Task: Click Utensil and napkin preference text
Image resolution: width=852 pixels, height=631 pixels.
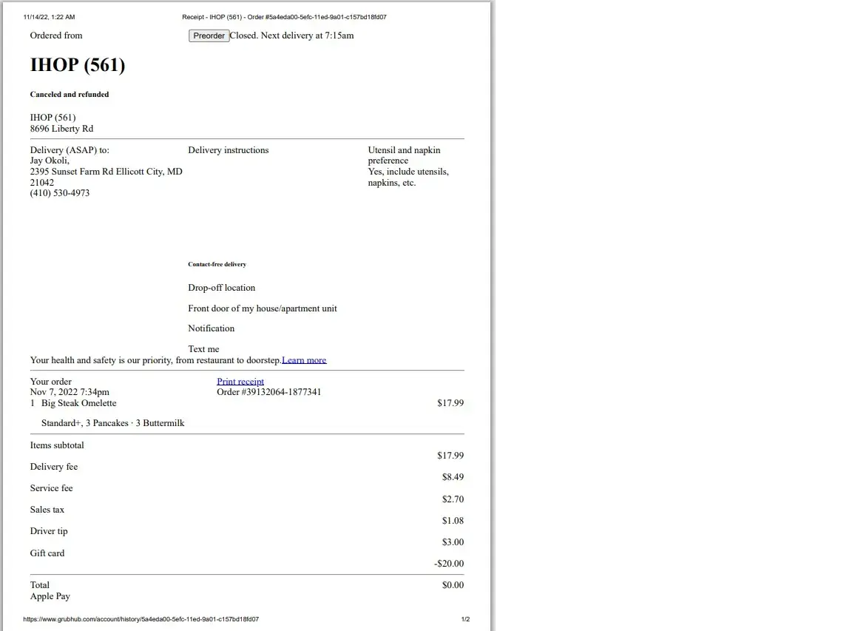Action: (x=404, y=155)
